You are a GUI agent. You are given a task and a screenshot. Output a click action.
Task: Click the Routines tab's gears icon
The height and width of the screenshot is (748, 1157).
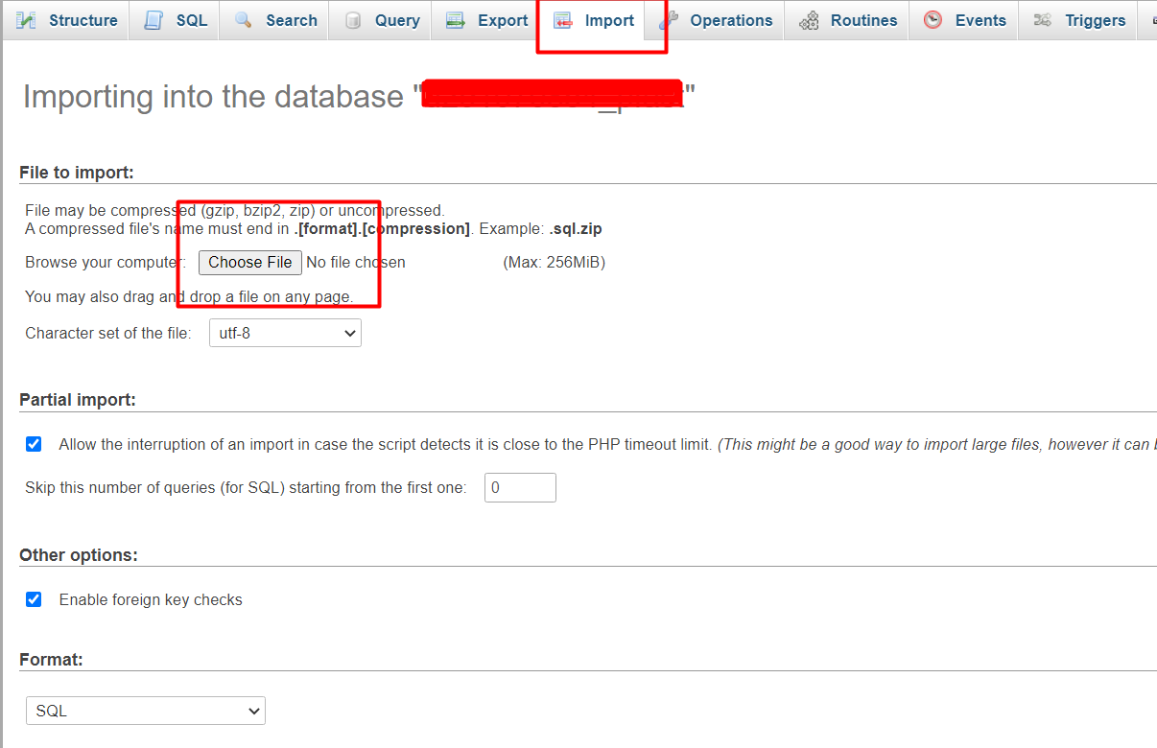pos(809,20)
